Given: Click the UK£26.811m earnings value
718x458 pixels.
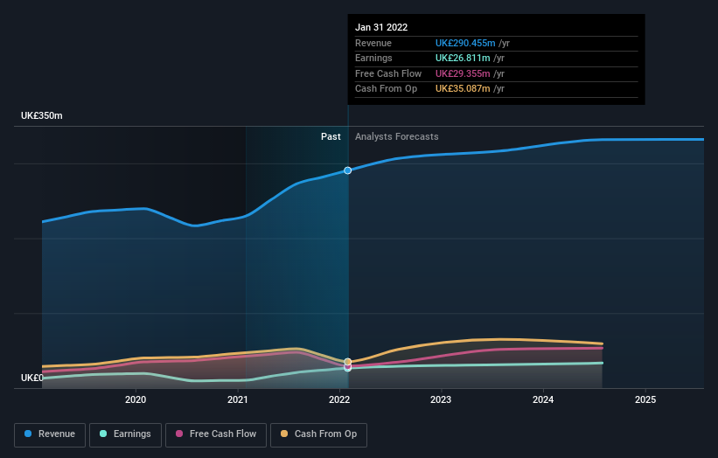Looking at the screenshot, I should pos(463,58).
